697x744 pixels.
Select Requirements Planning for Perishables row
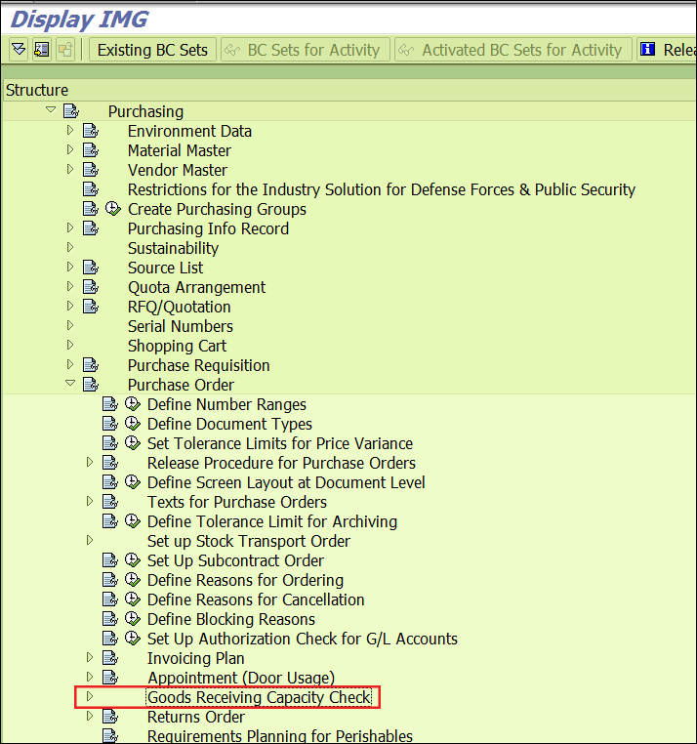(280, 736)
